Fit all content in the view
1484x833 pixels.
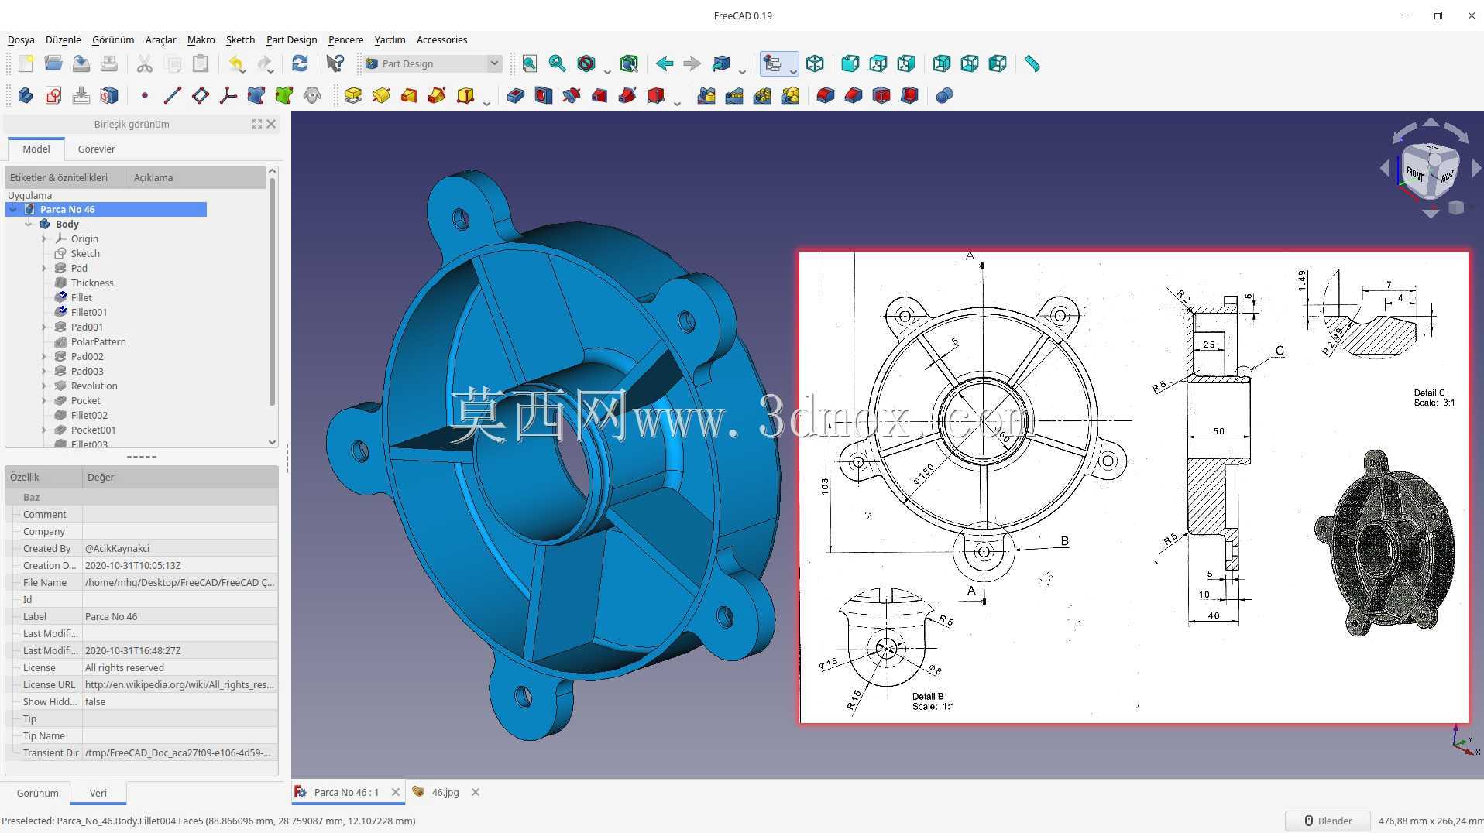click(x=530, y=63)
